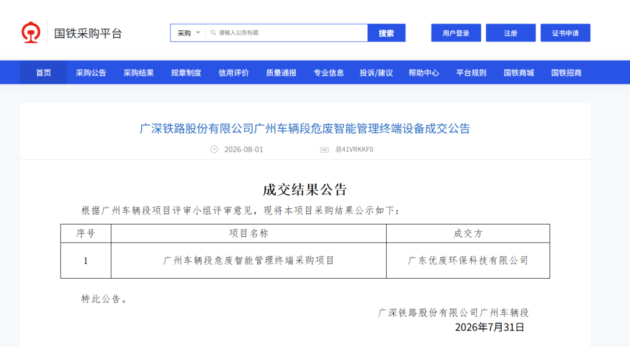
Task: Click the signature 广深铁路股份有限公司广州车辆段
Action: click(453, 313)
